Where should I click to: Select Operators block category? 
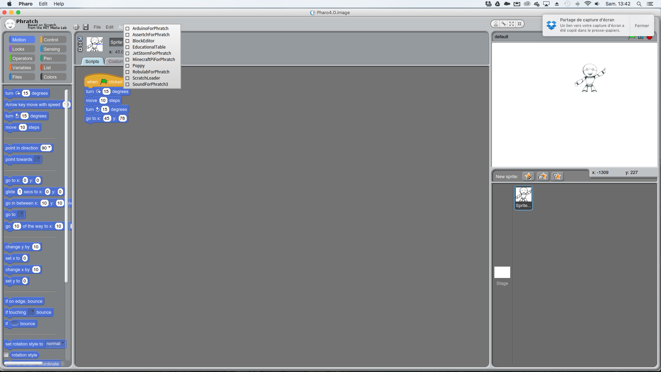click(x=22, y=58)
